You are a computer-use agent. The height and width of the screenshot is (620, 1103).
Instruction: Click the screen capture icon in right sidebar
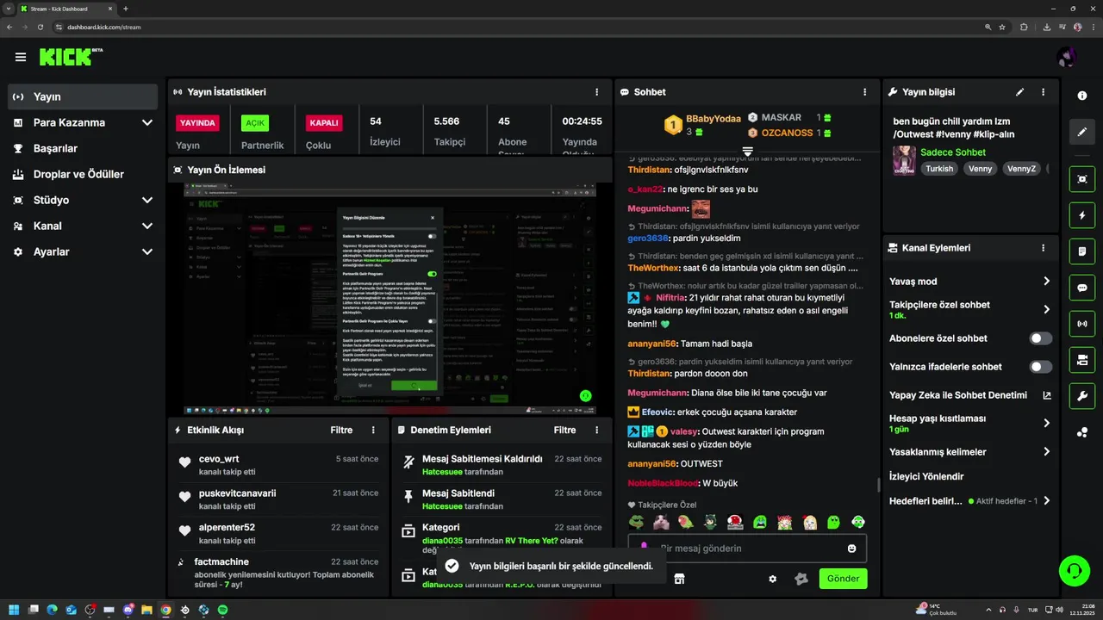click(x=1082, y=179)
